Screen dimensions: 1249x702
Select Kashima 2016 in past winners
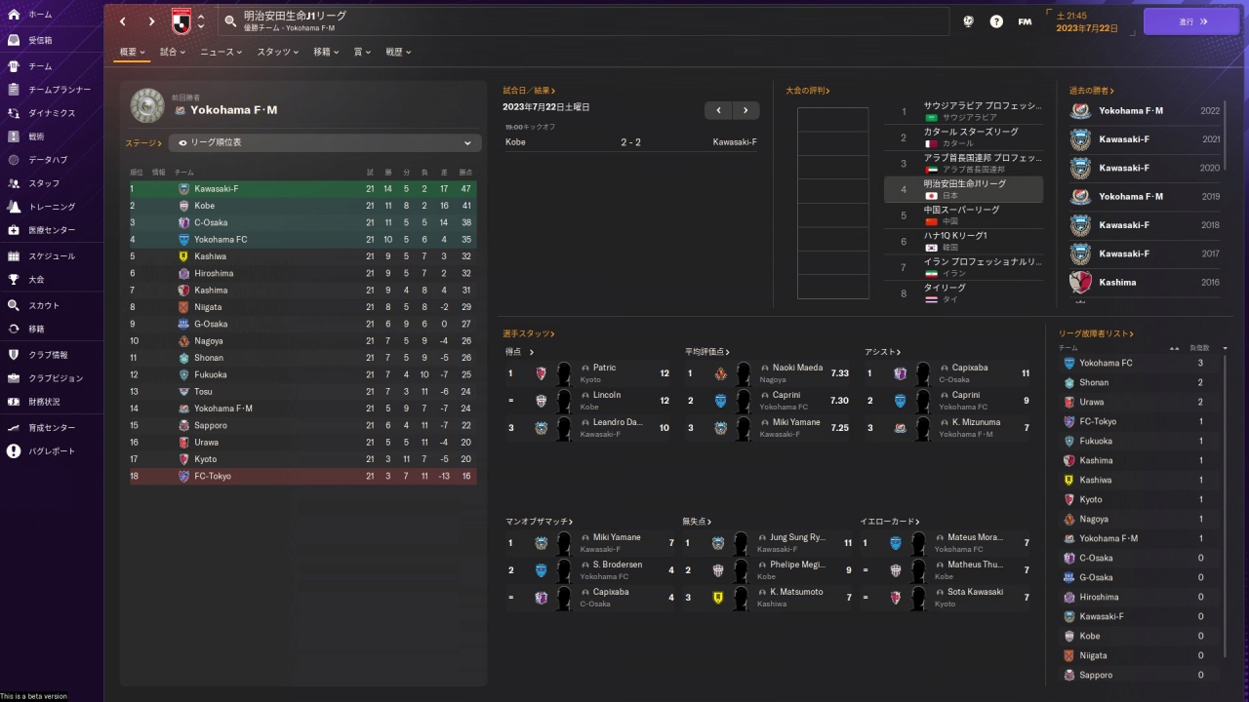click(x=1147, y=283)
